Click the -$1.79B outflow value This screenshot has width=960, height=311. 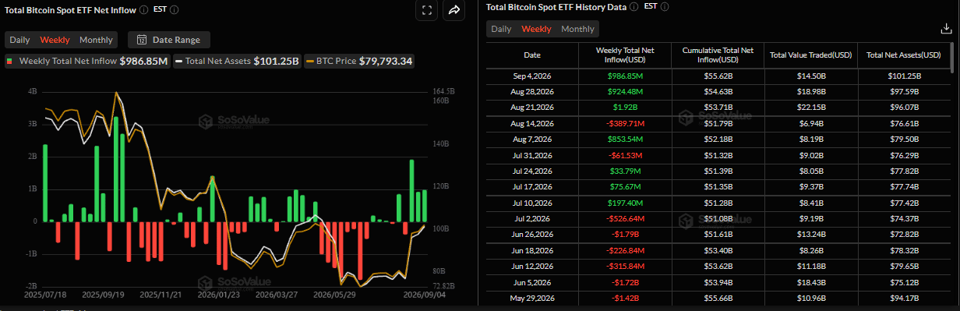[625, 234]
